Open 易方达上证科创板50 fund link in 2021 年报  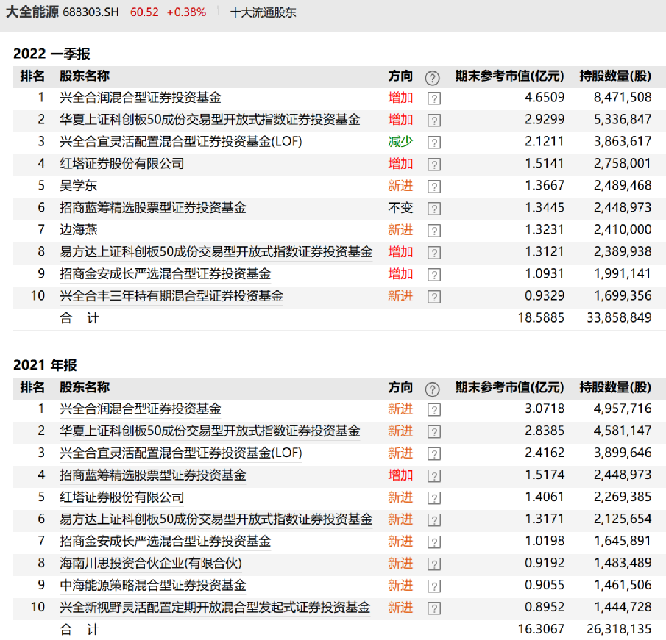coord(216,519)
